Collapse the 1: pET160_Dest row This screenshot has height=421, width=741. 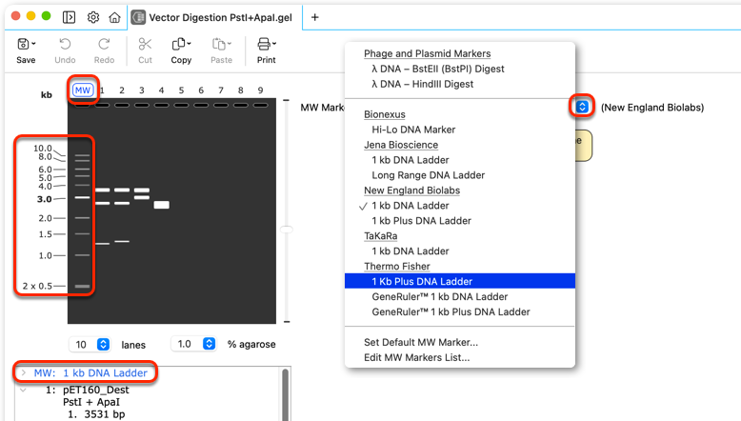23,391
